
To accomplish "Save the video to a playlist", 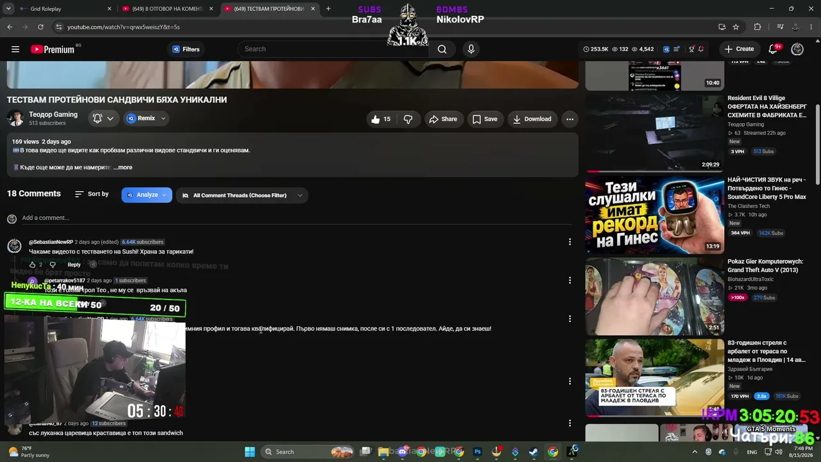I will [x=484, y=119].
